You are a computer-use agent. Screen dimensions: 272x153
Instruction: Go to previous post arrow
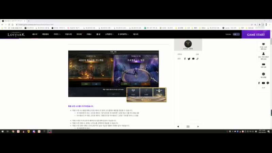pos(178,126)
